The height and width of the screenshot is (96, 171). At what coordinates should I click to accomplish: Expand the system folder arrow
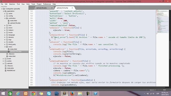tap(3, 61)
